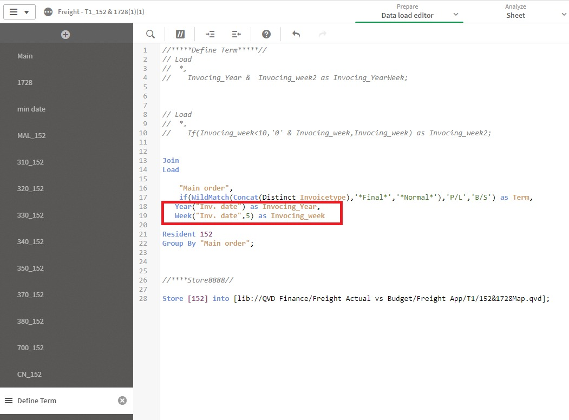Screen dimensions: 569x420
Task: Expand the Analyze Sheet dropdown
Action: (564, 15)
